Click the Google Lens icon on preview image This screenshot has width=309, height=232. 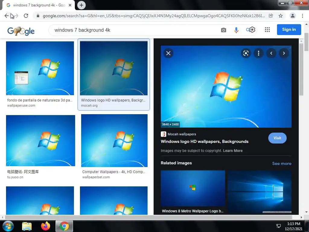click(246, 53)
